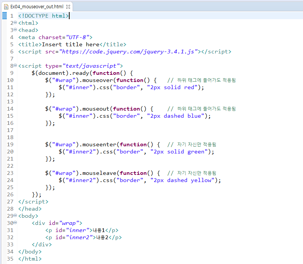Image resolution: width=303 pixels, height=264 pixels.
Task: Click line number 13 in the gutter
Action: [x=10, y=102]
